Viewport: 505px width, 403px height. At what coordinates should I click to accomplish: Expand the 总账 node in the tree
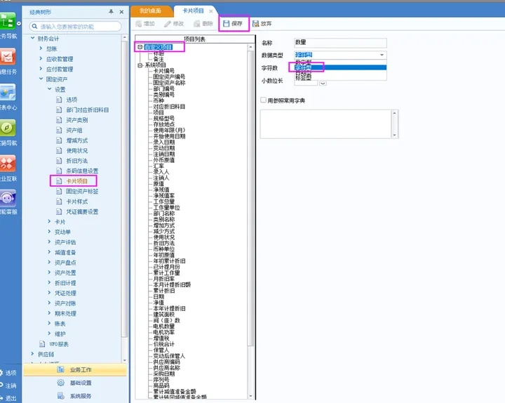41,49
